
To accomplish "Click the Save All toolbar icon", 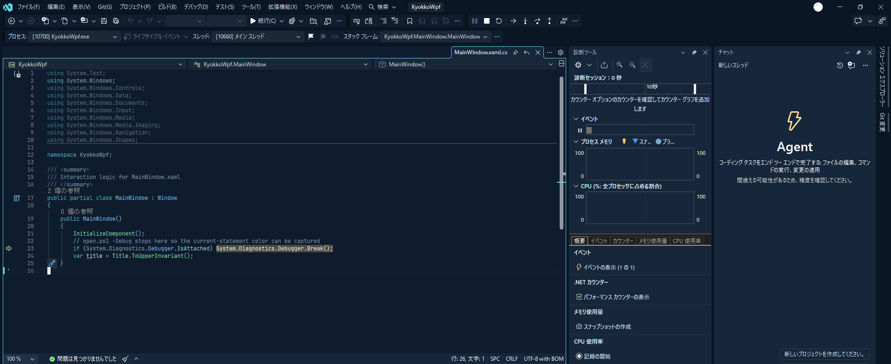I will point(116,21).
